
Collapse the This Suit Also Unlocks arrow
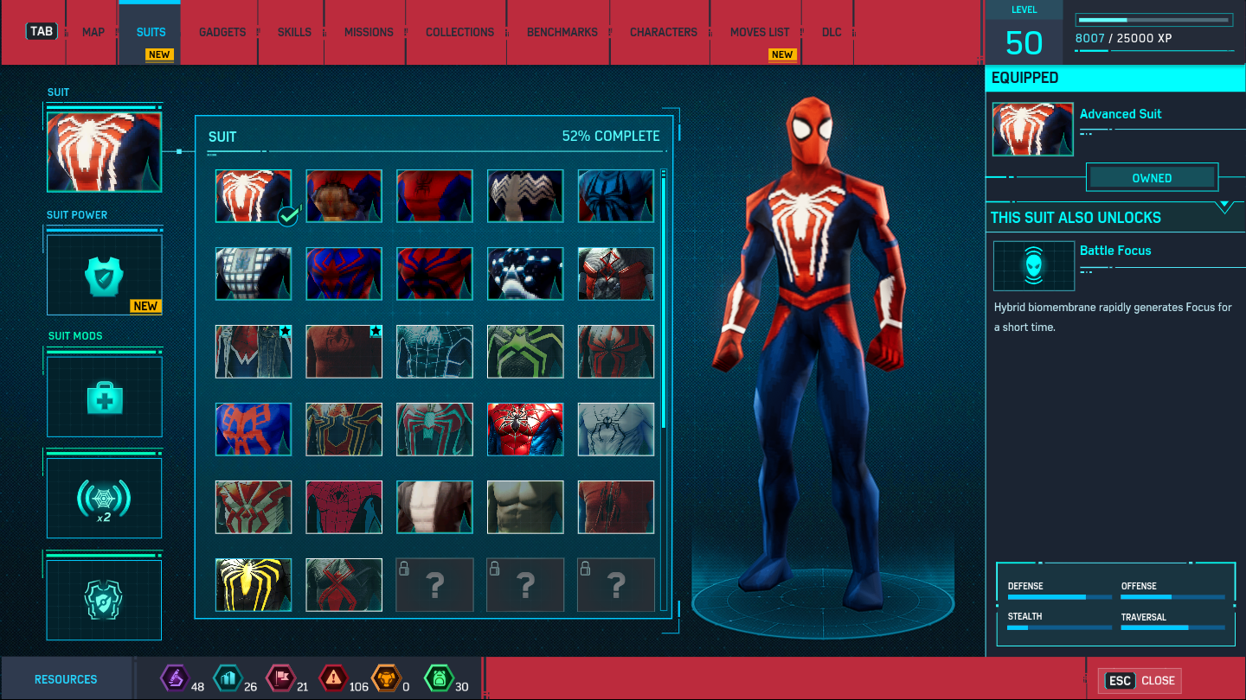click(1224, 207)
